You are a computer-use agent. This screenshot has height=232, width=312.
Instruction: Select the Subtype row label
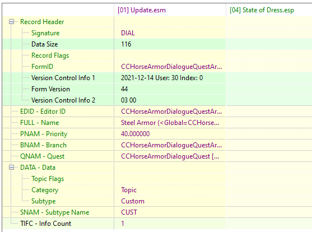coord(43,201)
